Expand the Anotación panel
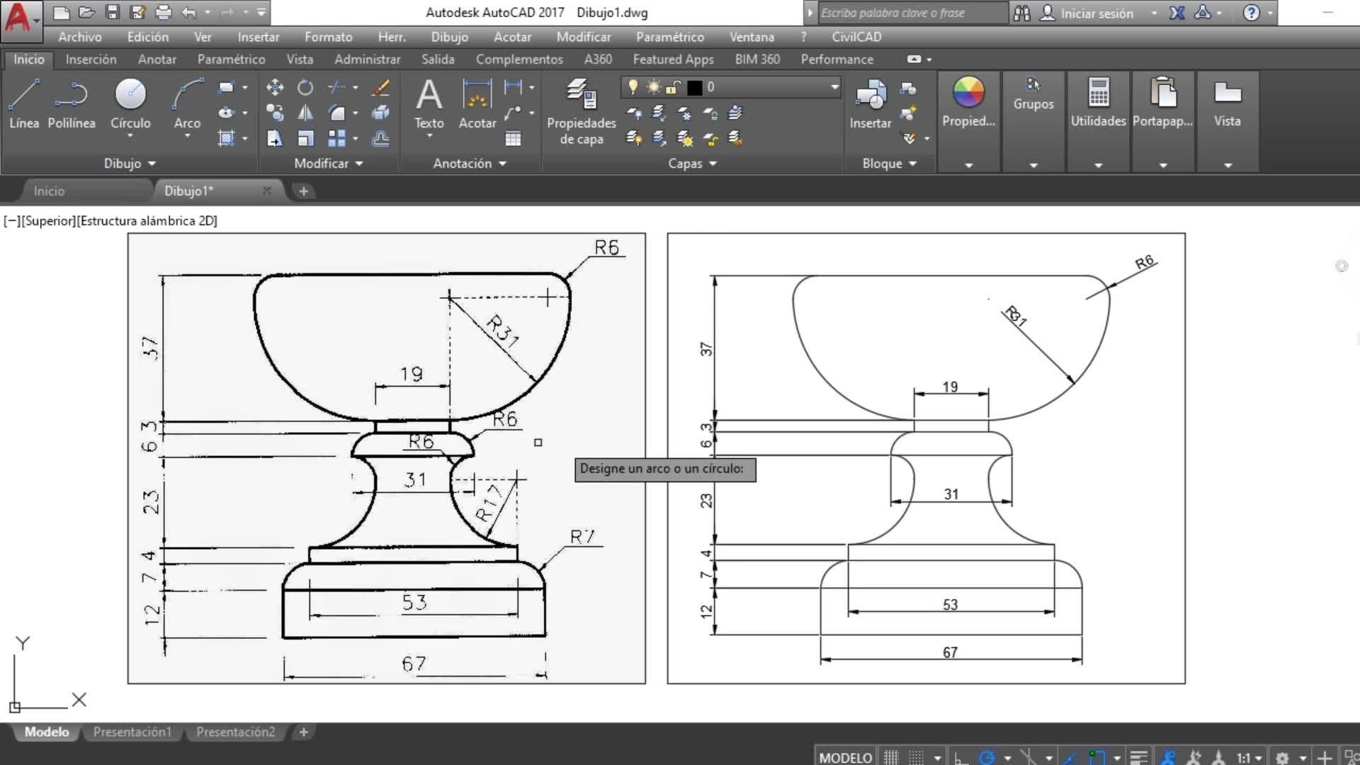The height and width of the screenshot is (765, 1360). click(470, 163)
